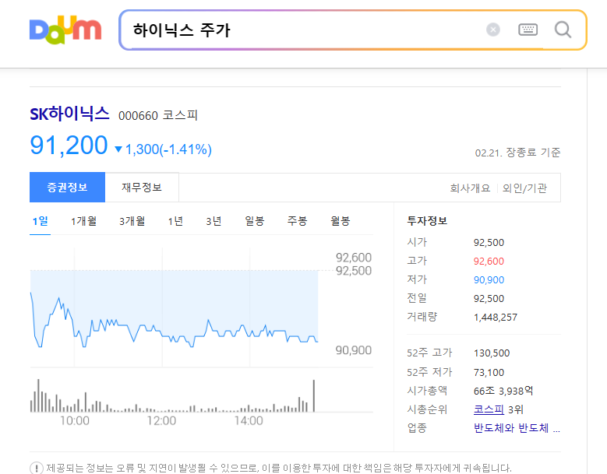
Task: Switch chart to 일봉
Action: coord(255,221)
